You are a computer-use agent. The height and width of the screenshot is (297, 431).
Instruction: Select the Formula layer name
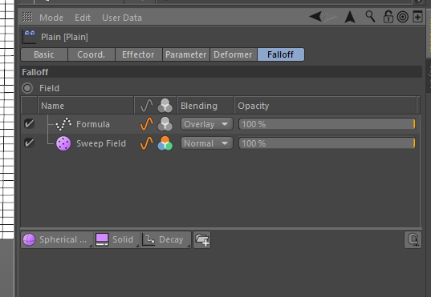(93, 124)
